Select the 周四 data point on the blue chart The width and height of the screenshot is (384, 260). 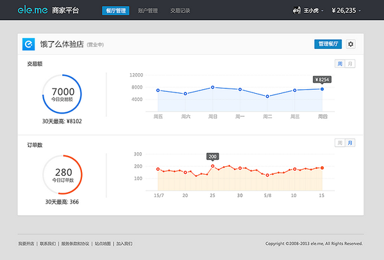click(x=322, y=89)
